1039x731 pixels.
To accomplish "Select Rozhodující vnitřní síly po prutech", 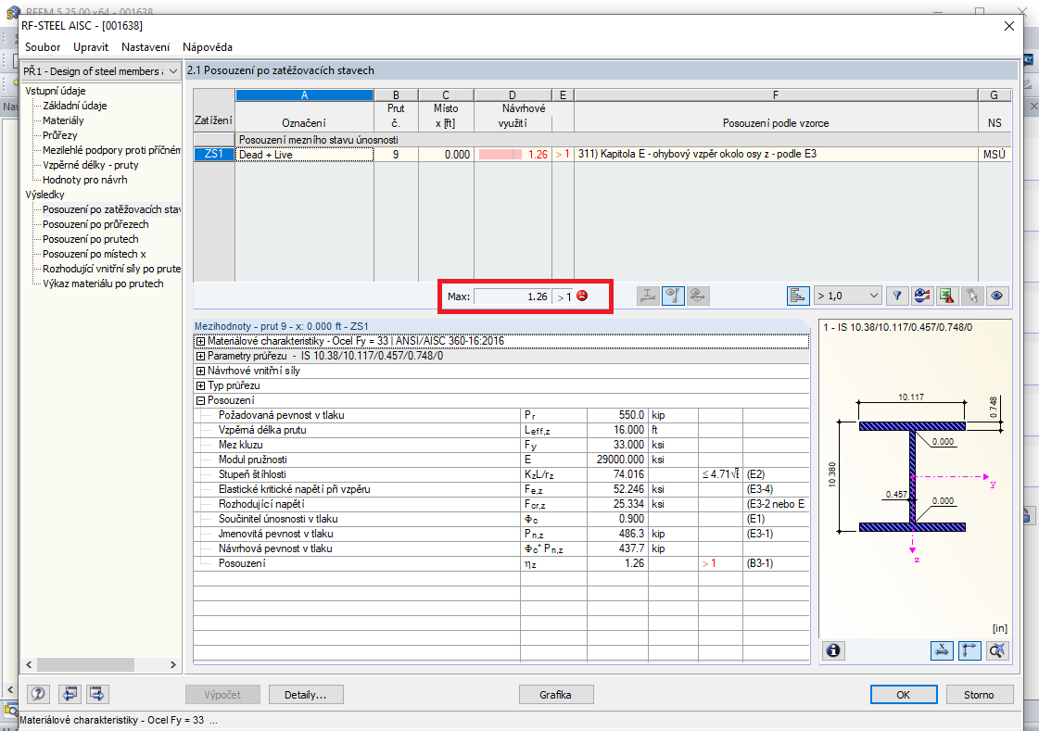I will (111, 269).
